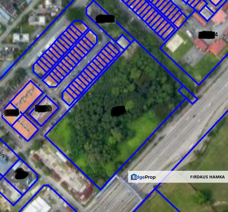Click the EdgeProp logo

[143, 177]
